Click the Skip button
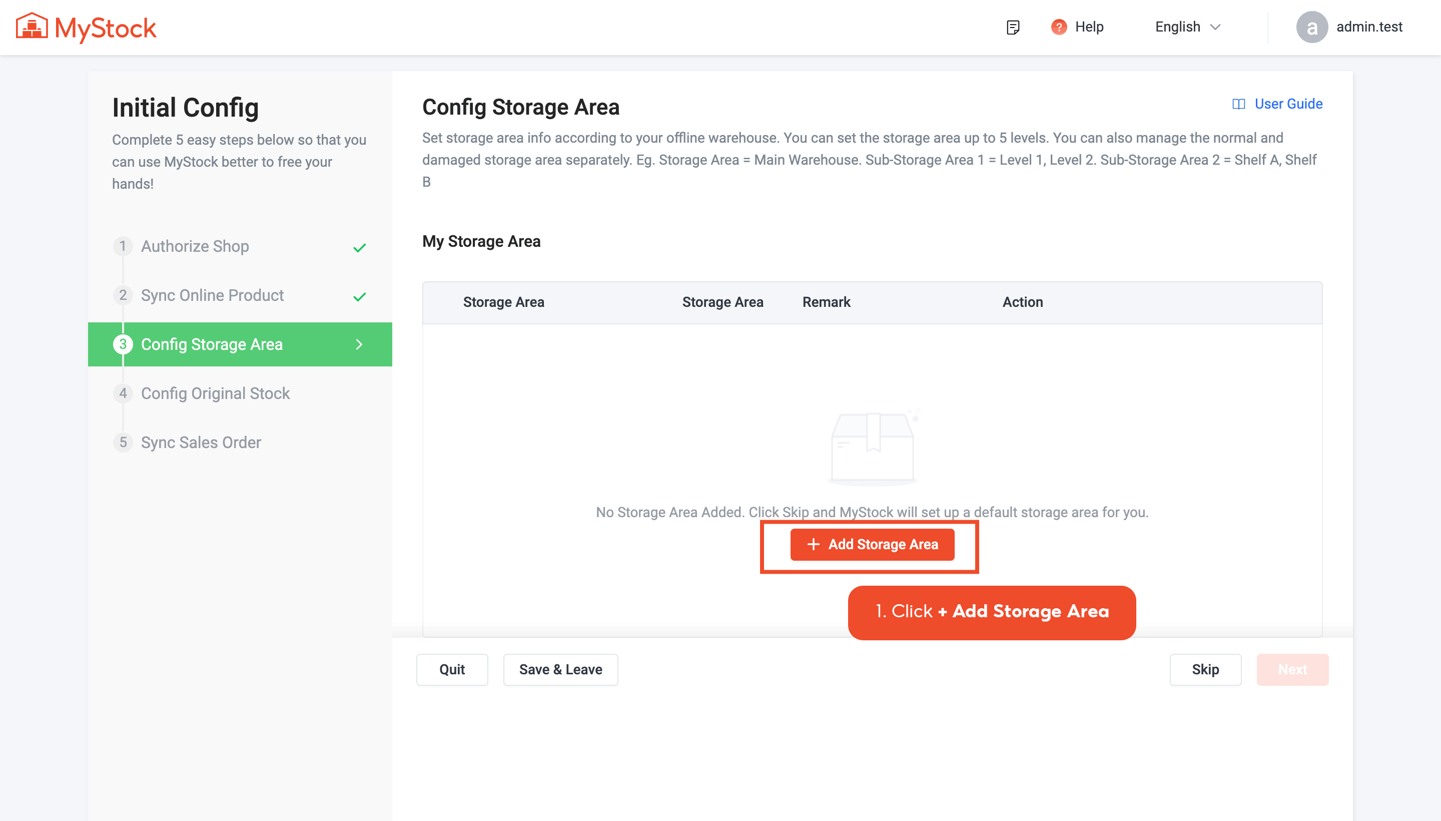1441x821 pixels. (x=1205, y=669)
